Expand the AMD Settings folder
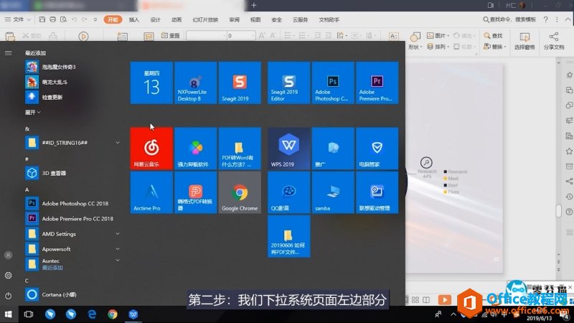The image size is (574, 323). coord(117,233)
